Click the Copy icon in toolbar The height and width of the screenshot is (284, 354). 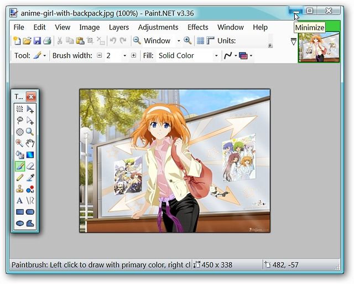coord(70,41)
